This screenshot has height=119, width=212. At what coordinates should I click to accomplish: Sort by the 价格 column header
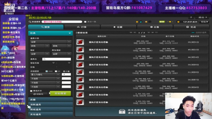click(143, 36)
